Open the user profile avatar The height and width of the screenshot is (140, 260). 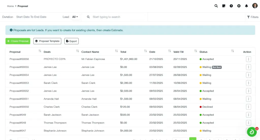(255, 6)
